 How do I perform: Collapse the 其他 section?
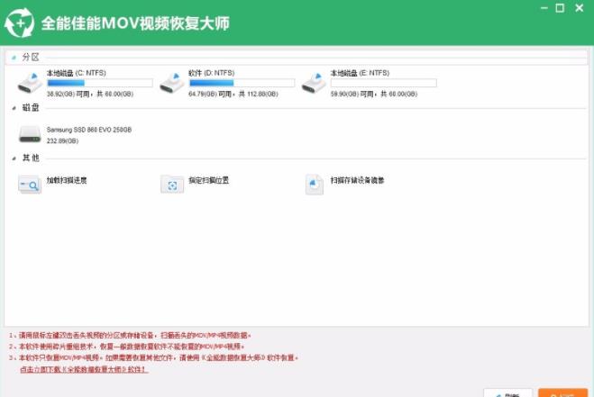[x=13, y=158]
